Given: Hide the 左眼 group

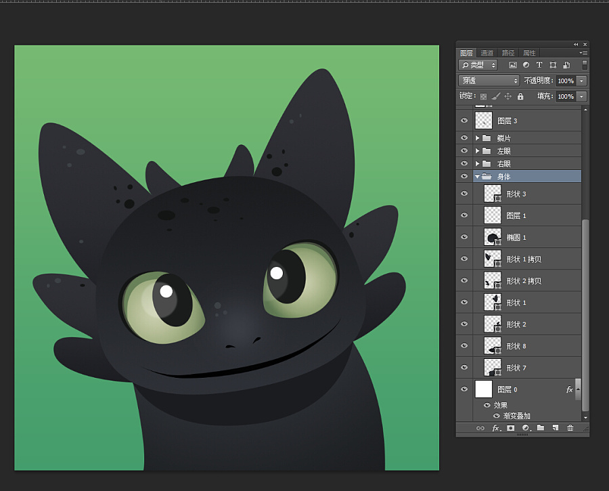Looking at the screenshot, I should pyautogui.click(x=464, y=150).
